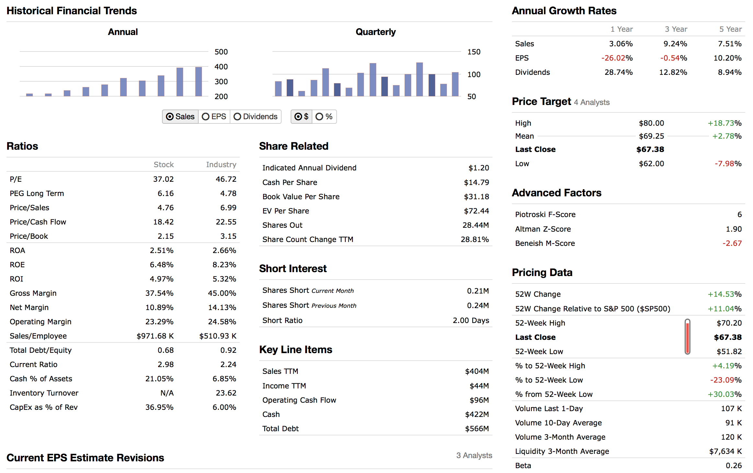Click the '4 Analysts' label beside Price Target

click(x=592, y=102)
